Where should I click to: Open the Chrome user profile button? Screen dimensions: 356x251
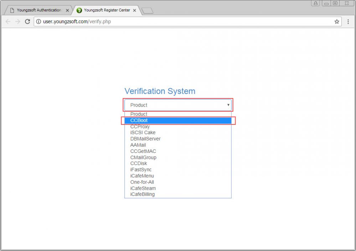tap(316, 3)
